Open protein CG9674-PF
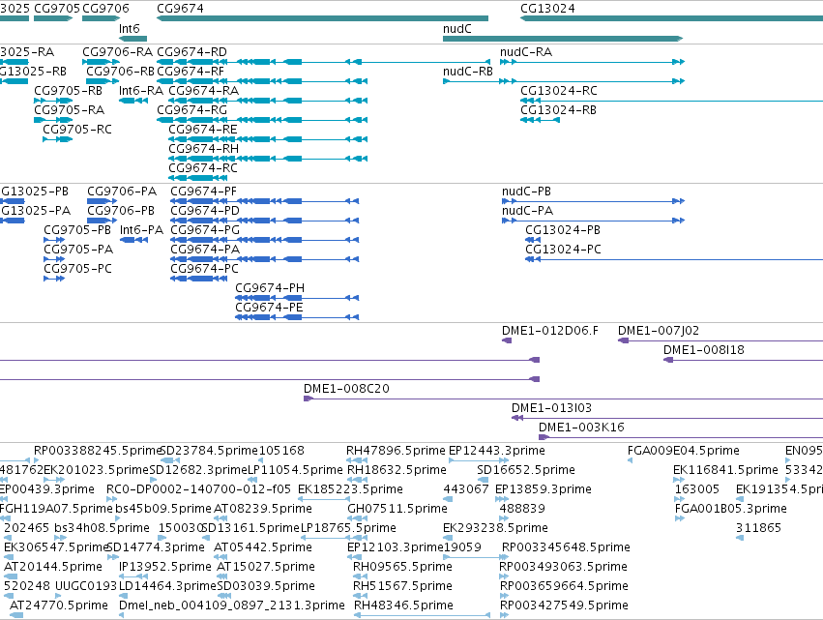Viewport: 823px width, 620px height. (x=204, y=192)
